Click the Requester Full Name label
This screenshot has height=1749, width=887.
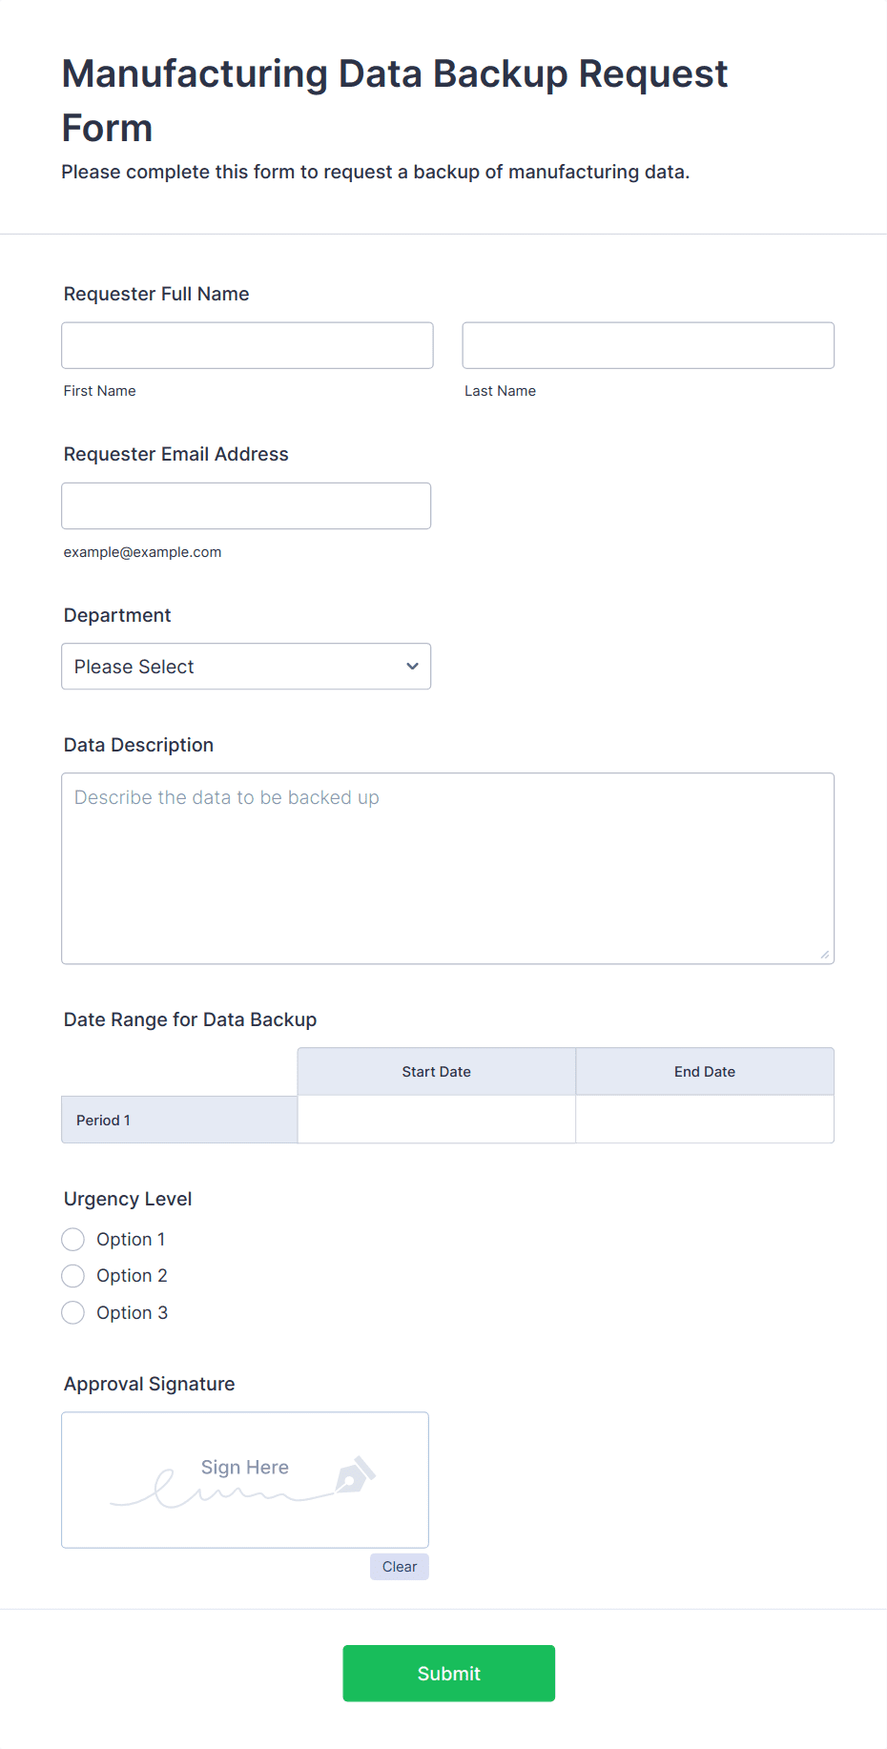click(156, 294)
